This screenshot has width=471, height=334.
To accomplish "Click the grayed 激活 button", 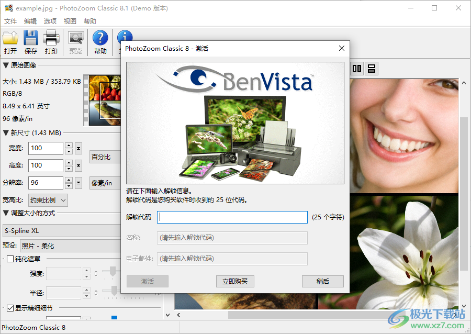I will (147, 282).
